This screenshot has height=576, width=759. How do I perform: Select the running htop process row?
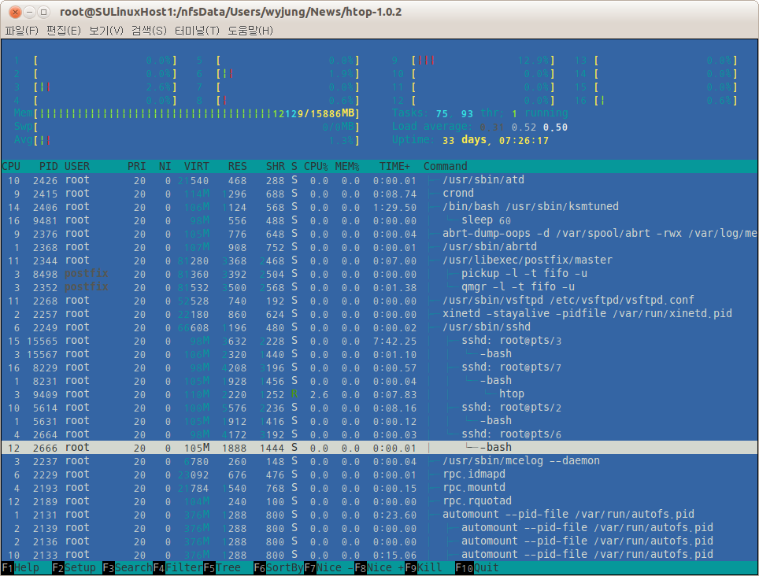pos(379,394)
